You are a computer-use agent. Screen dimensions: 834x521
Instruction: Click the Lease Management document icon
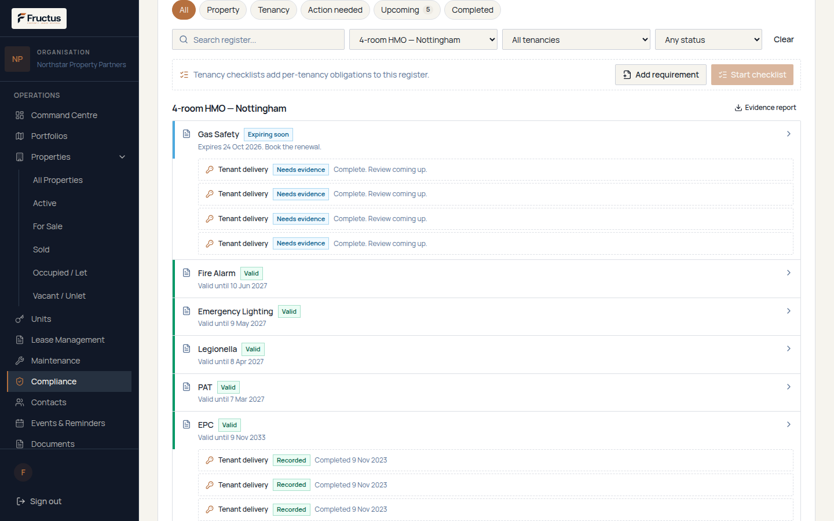coord(20,340)
